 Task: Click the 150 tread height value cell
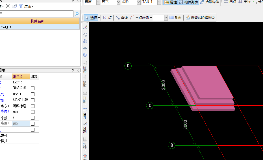coord(21,124)
